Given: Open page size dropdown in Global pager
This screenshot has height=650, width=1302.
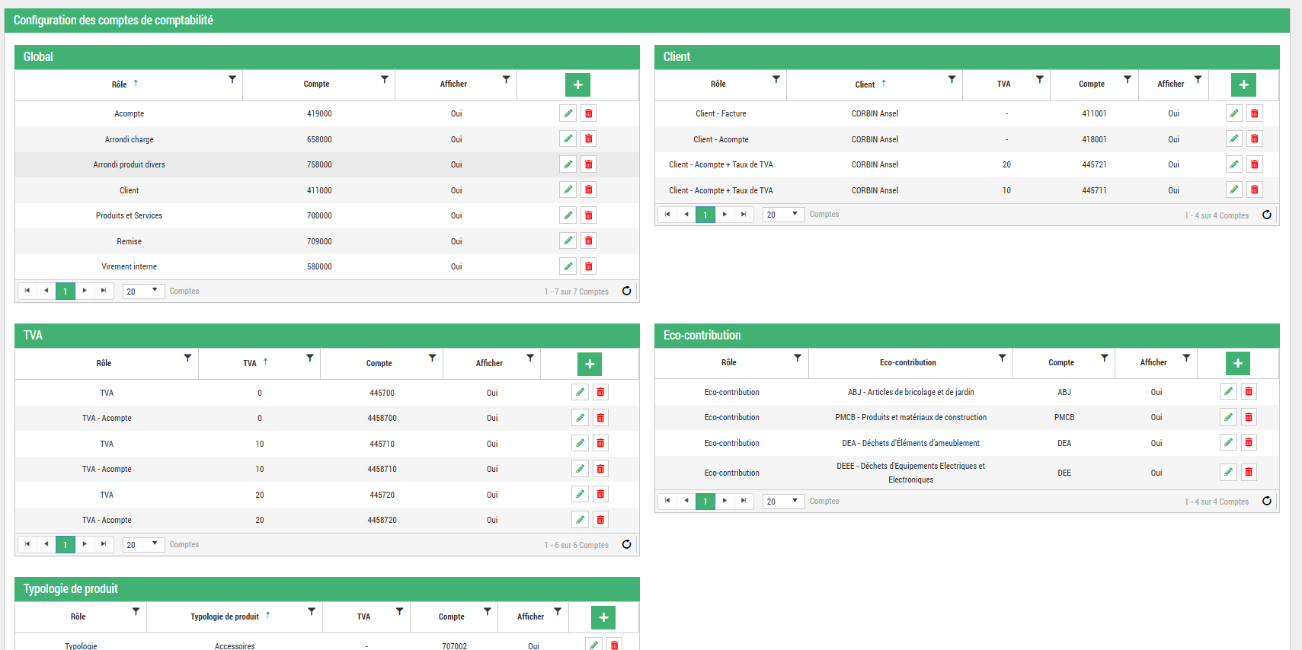Looking at the screenshot, I should click(144, 291).
